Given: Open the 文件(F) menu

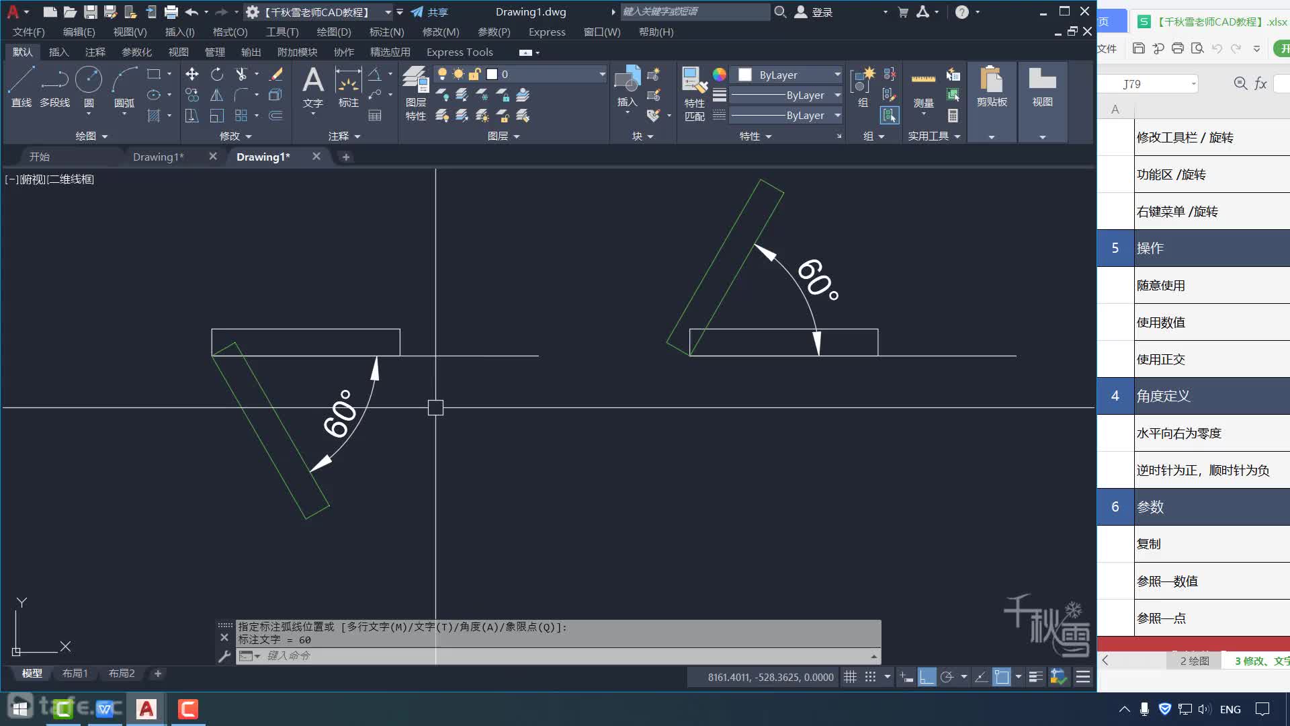Looking at the screenshot, I should click(28, 32).
